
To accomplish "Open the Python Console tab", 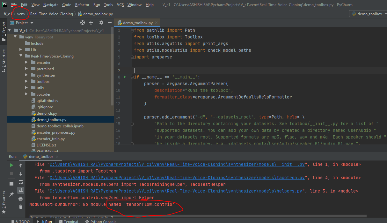I will click(x=100, y=221).
